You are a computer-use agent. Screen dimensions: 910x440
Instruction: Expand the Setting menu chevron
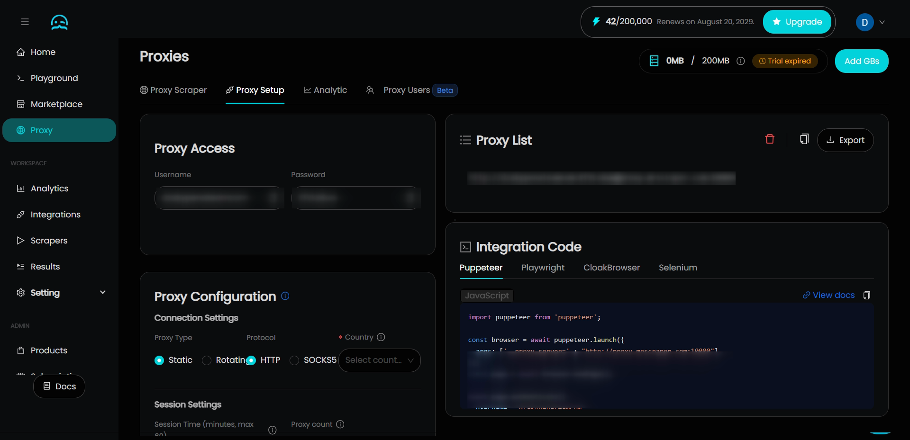(103, 292)
